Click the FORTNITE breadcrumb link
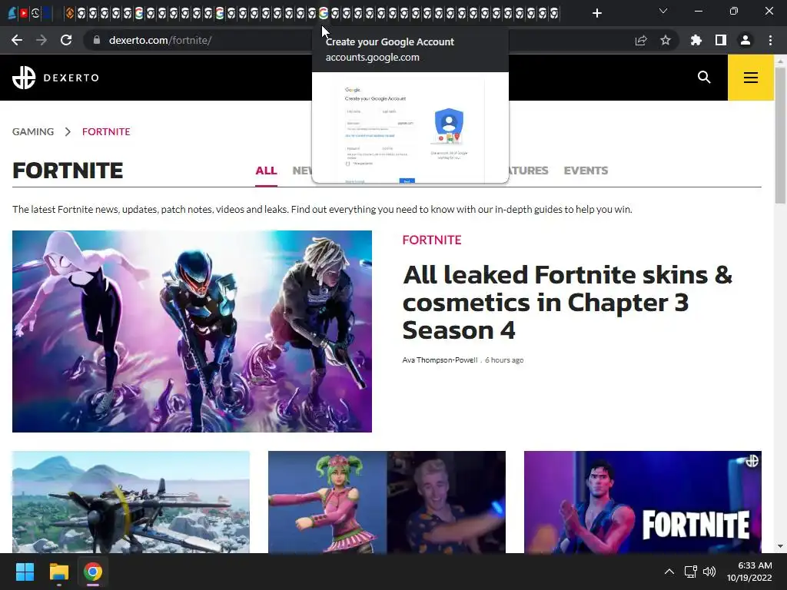This screenshot has width=787, height=590. [x=106, y=131]
